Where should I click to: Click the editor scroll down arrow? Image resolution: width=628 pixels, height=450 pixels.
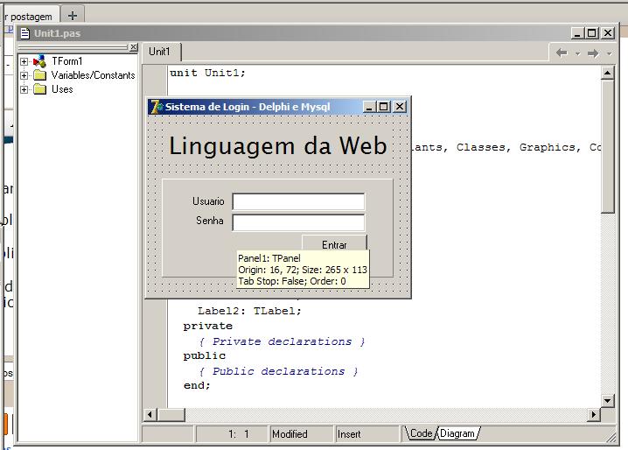tap(608, 400)
